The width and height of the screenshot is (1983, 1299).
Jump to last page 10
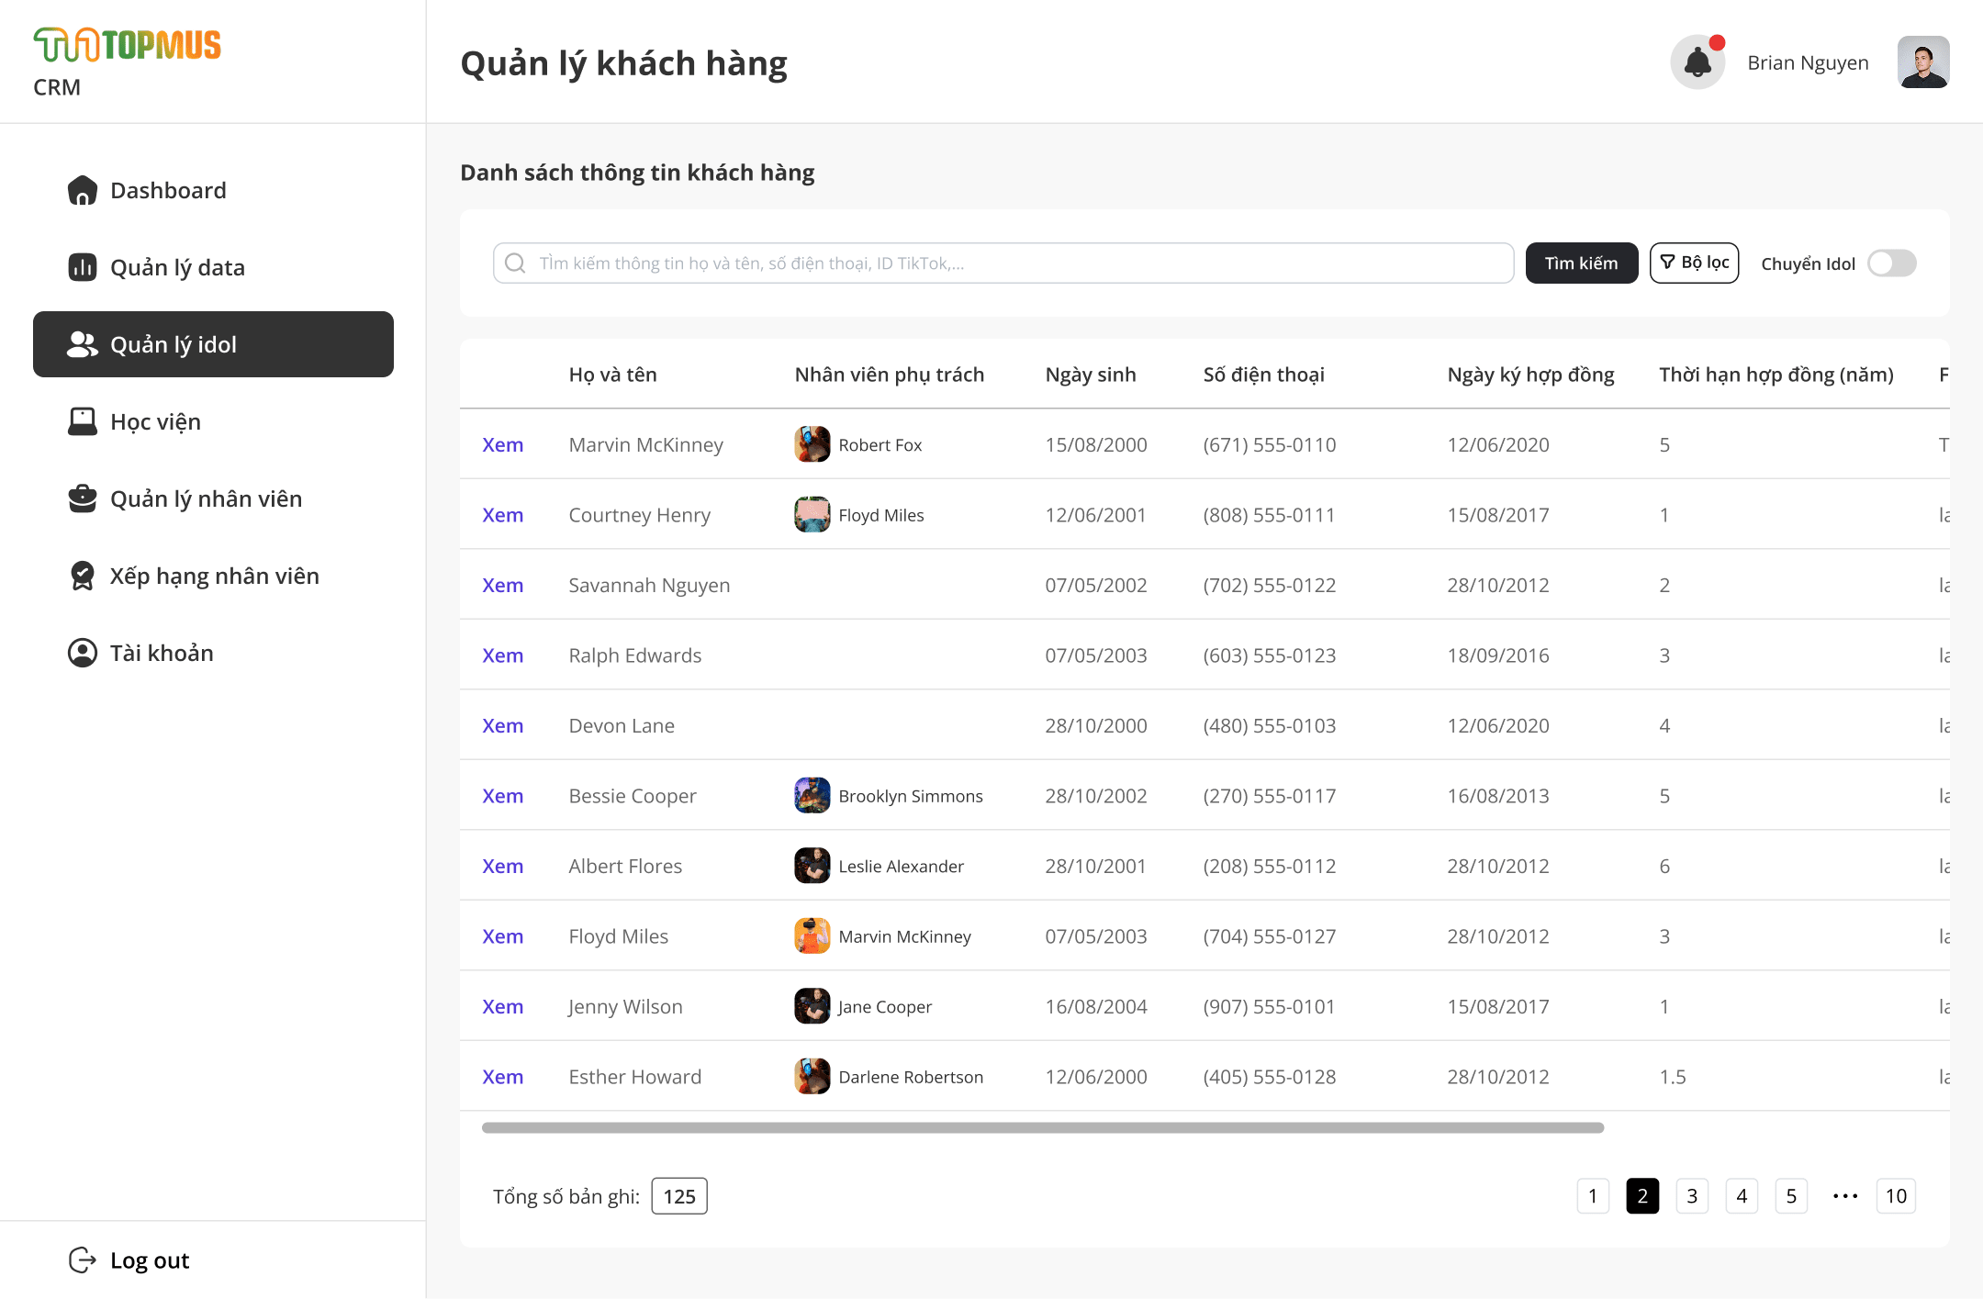coord(1895,1196)
